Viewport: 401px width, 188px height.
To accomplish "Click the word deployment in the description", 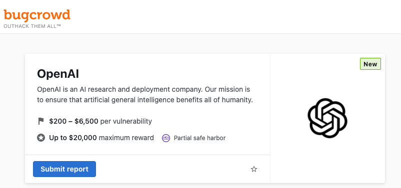I will point(145,90).
